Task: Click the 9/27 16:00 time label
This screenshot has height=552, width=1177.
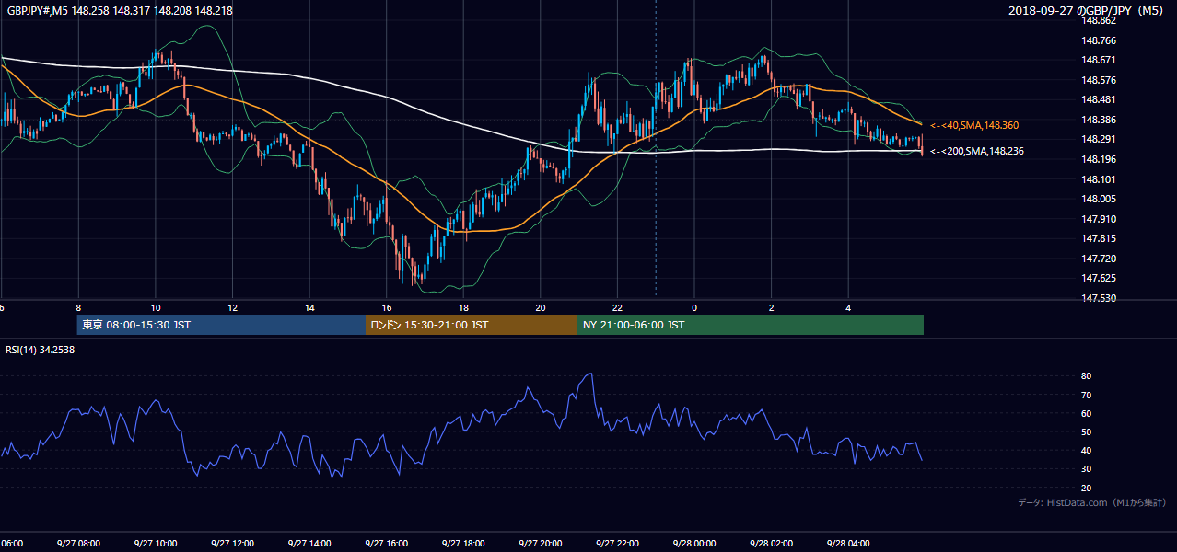Action: pos(386,543)
